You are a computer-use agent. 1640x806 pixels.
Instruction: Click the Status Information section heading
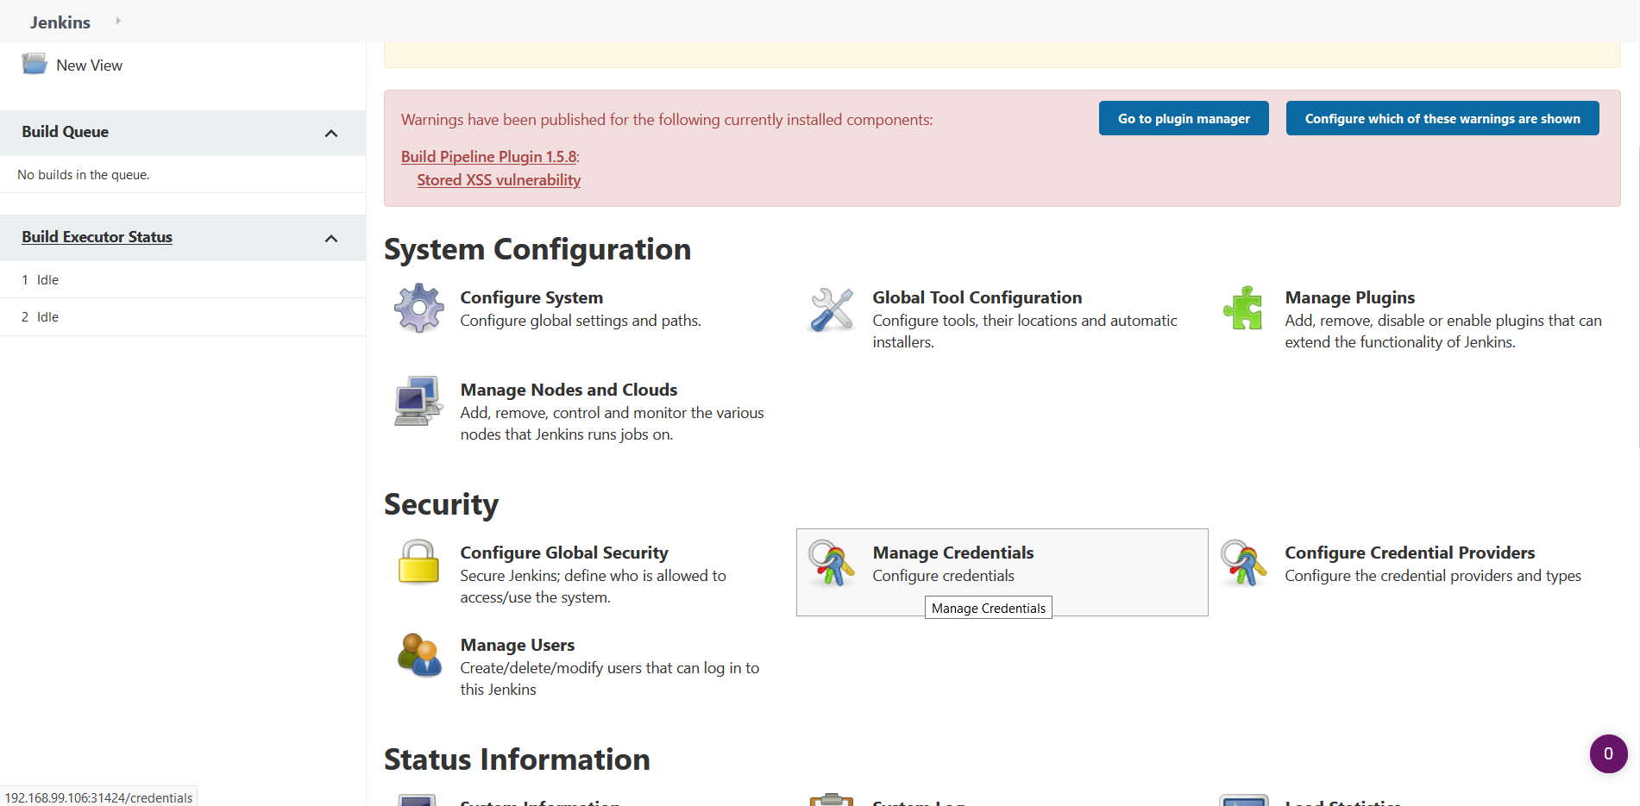click(517, 759)
